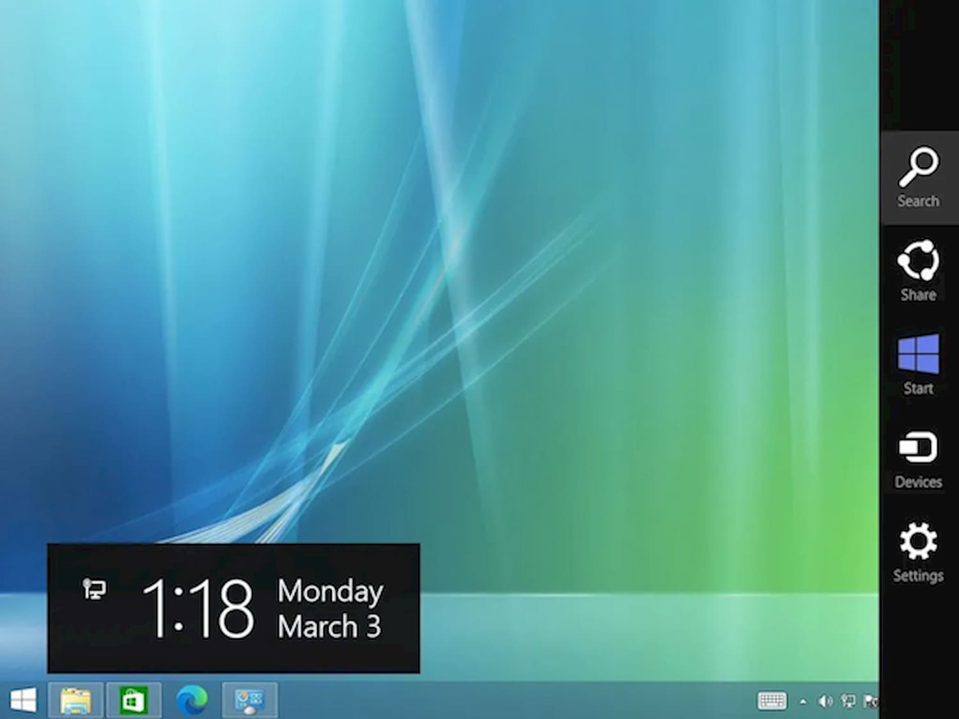Open File Explorer from the taskbar

[x=76, y=701]
